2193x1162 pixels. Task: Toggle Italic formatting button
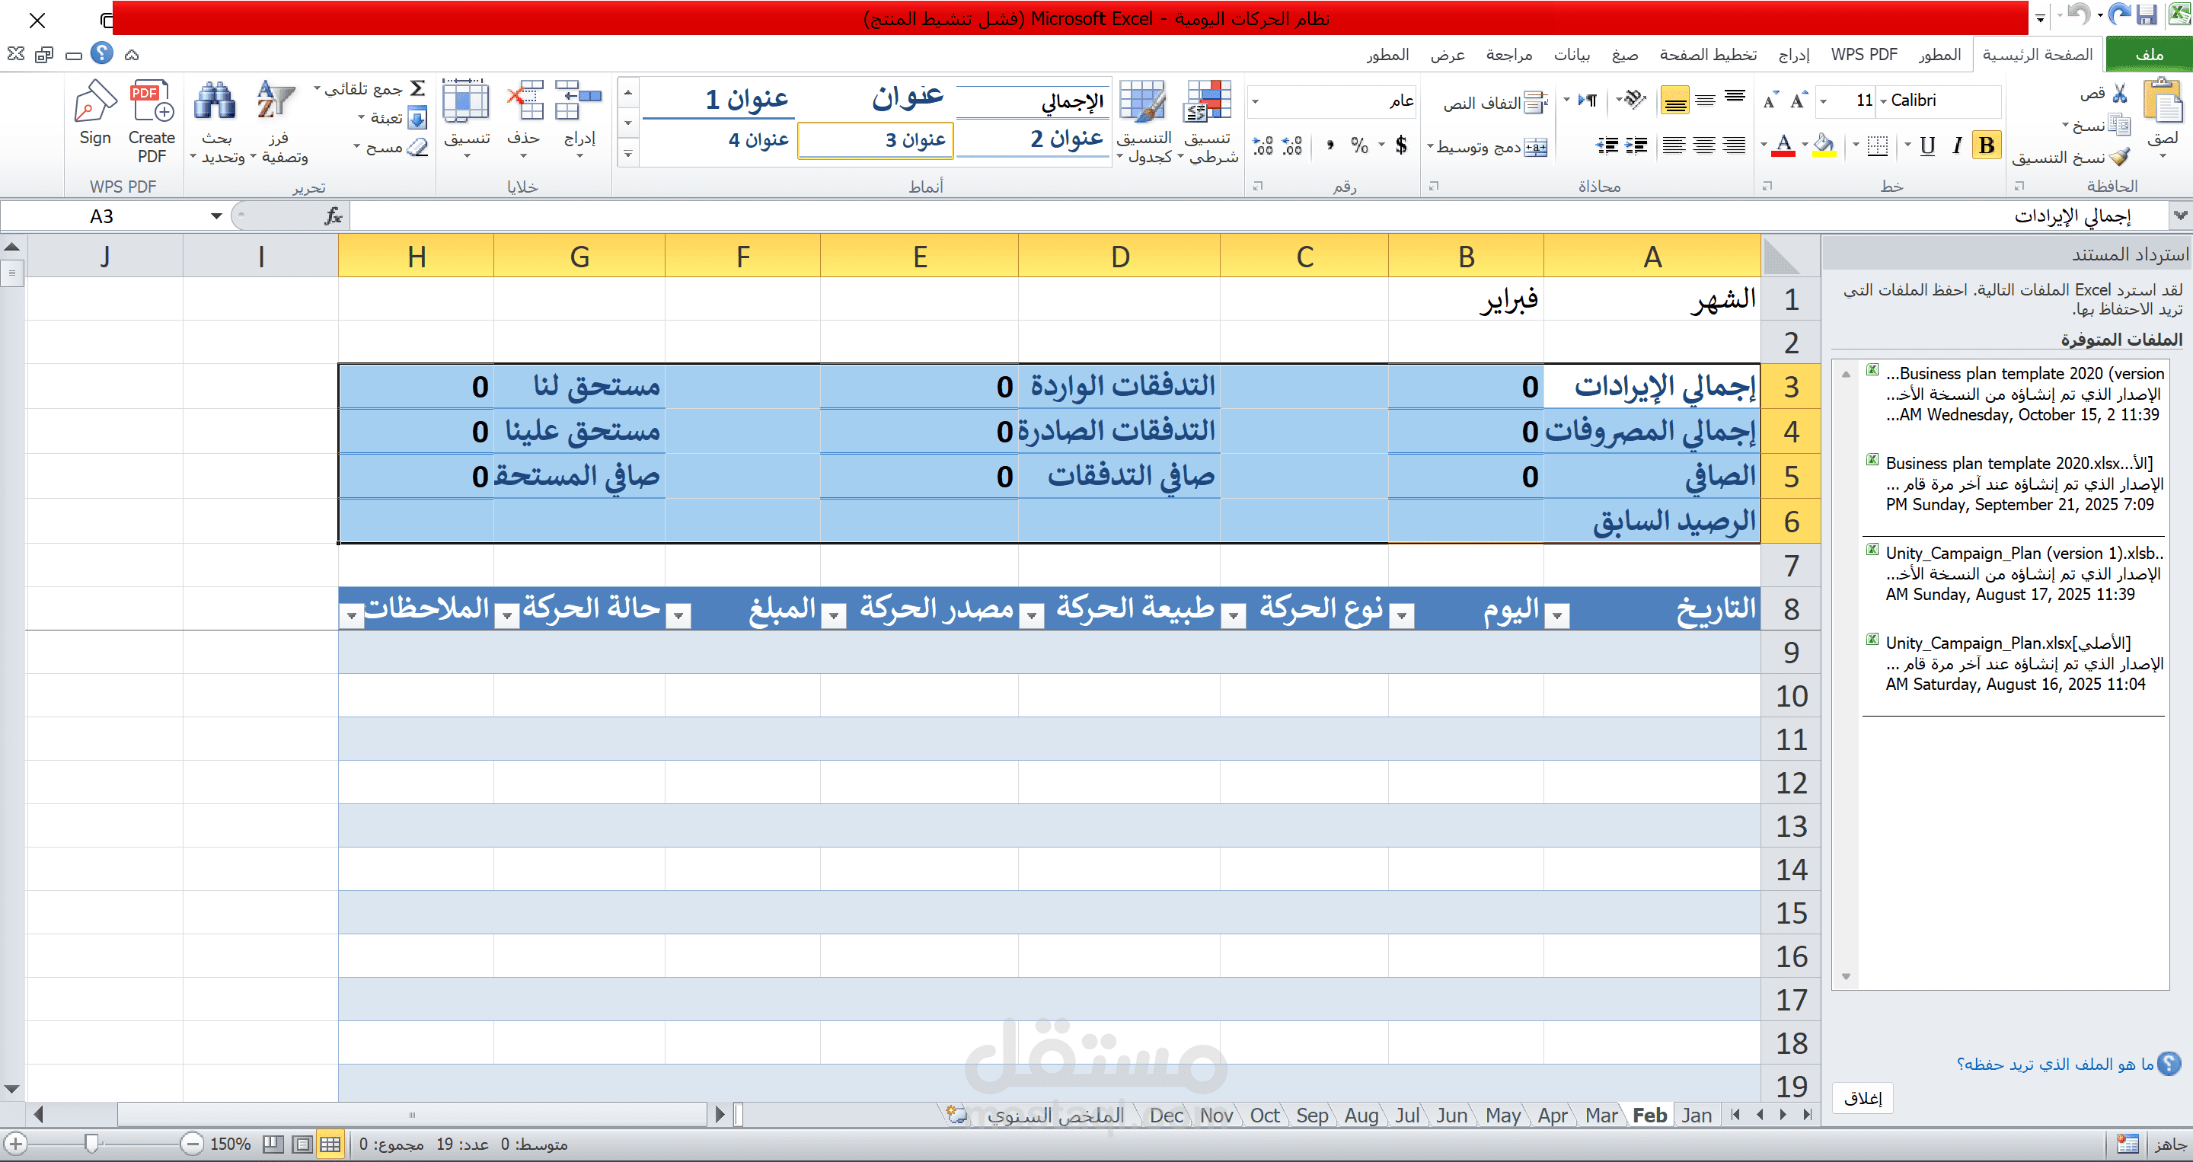point(1957,145)
